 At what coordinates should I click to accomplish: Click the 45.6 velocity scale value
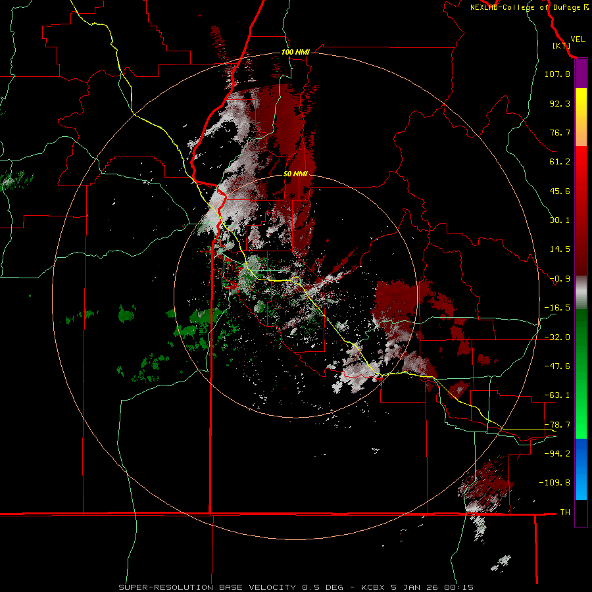point(560,191)
